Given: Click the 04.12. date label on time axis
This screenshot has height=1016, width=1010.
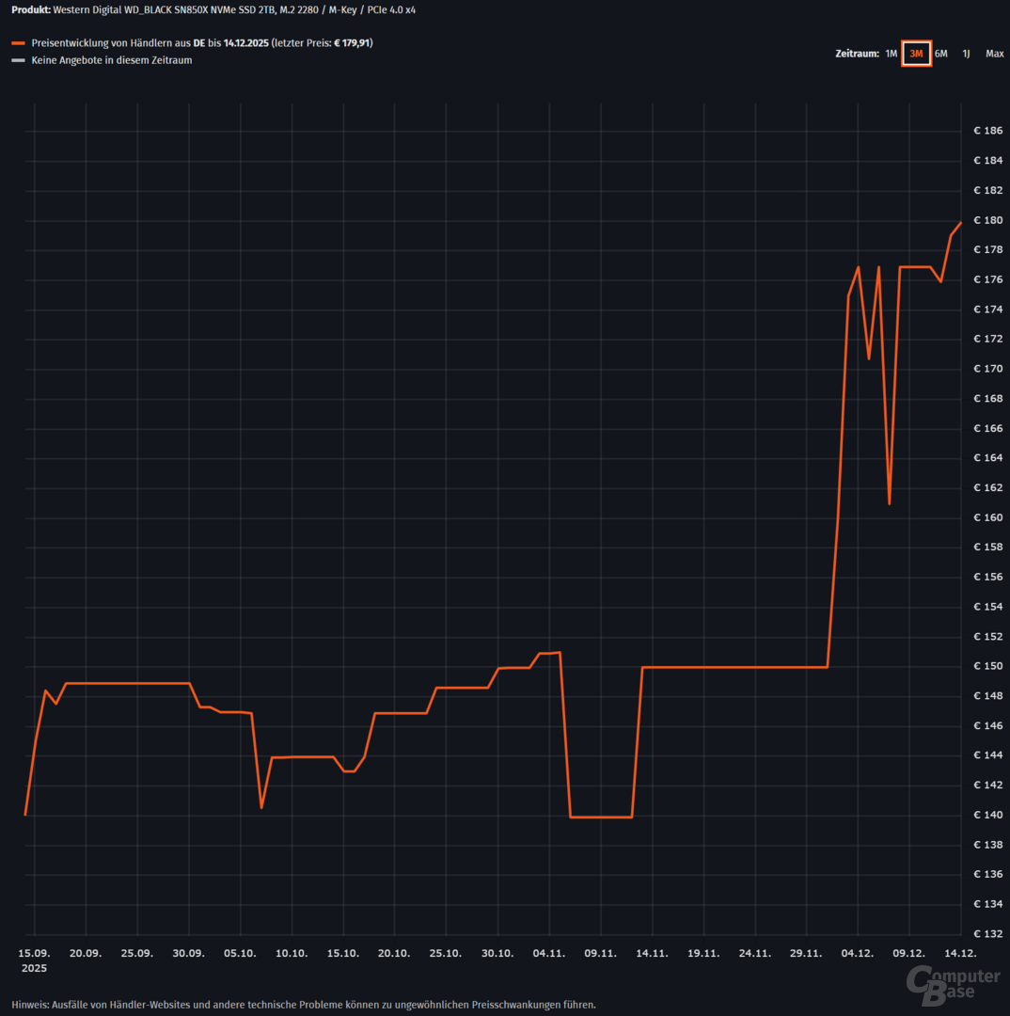Looking at the screenshot, I should click(x=857, y=952).
